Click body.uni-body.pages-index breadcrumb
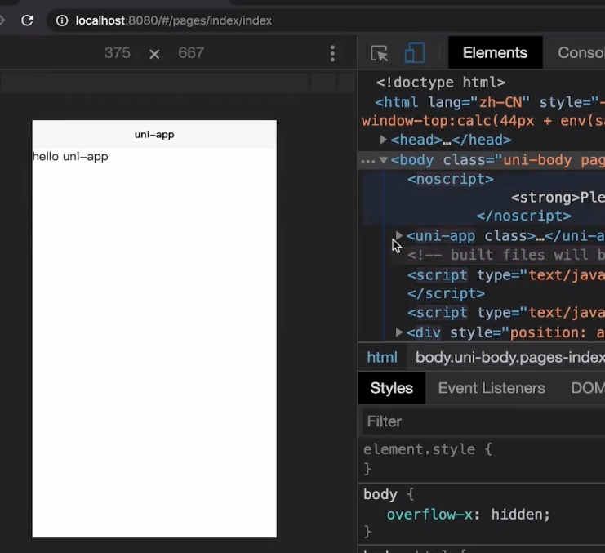This screenshot has width=605, height=553. [x=510, y=357]
